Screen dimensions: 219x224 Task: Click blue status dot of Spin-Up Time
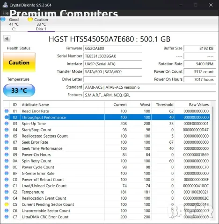click(x=7, y=123)
